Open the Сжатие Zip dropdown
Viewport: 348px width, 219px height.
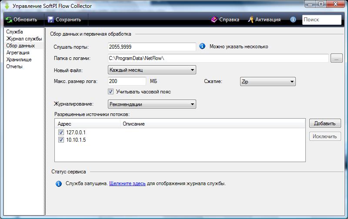pos(268,82)
